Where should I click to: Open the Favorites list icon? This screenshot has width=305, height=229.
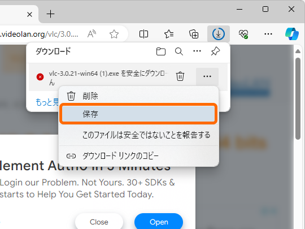point(169,34)
